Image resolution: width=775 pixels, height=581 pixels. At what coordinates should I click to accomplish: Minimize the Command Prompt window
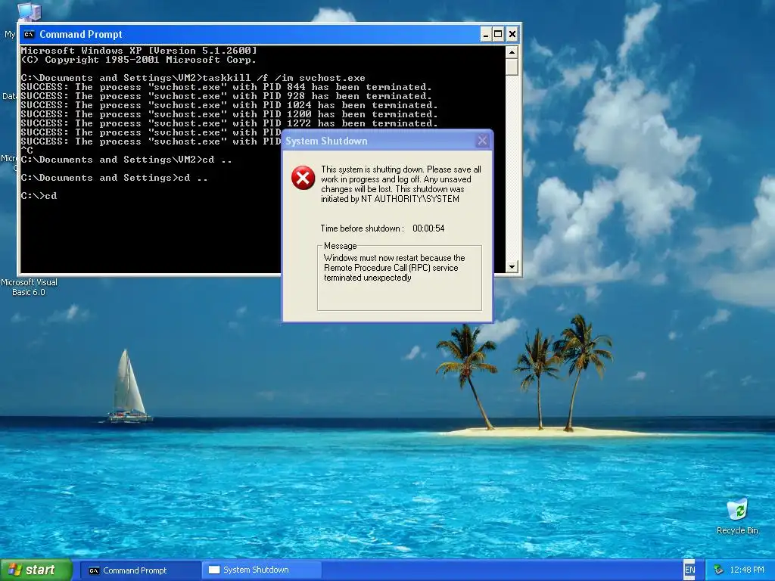(x=486, y=34)
